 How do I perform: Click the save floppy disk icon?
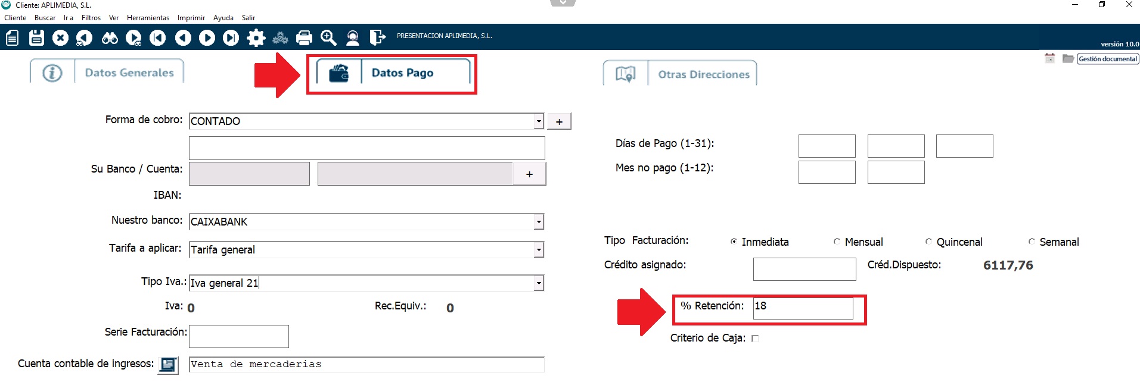click(36, 38)
